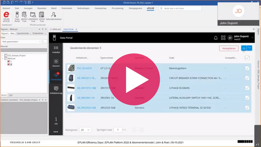
Task: Click the Phoenix Contact terminal thumbnail
Action: click(71, 68)
